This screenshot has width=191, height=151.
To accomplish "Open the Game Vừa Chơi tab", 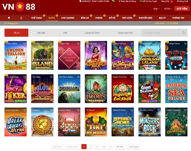I will pyautogui.click(x=125, y=33).
